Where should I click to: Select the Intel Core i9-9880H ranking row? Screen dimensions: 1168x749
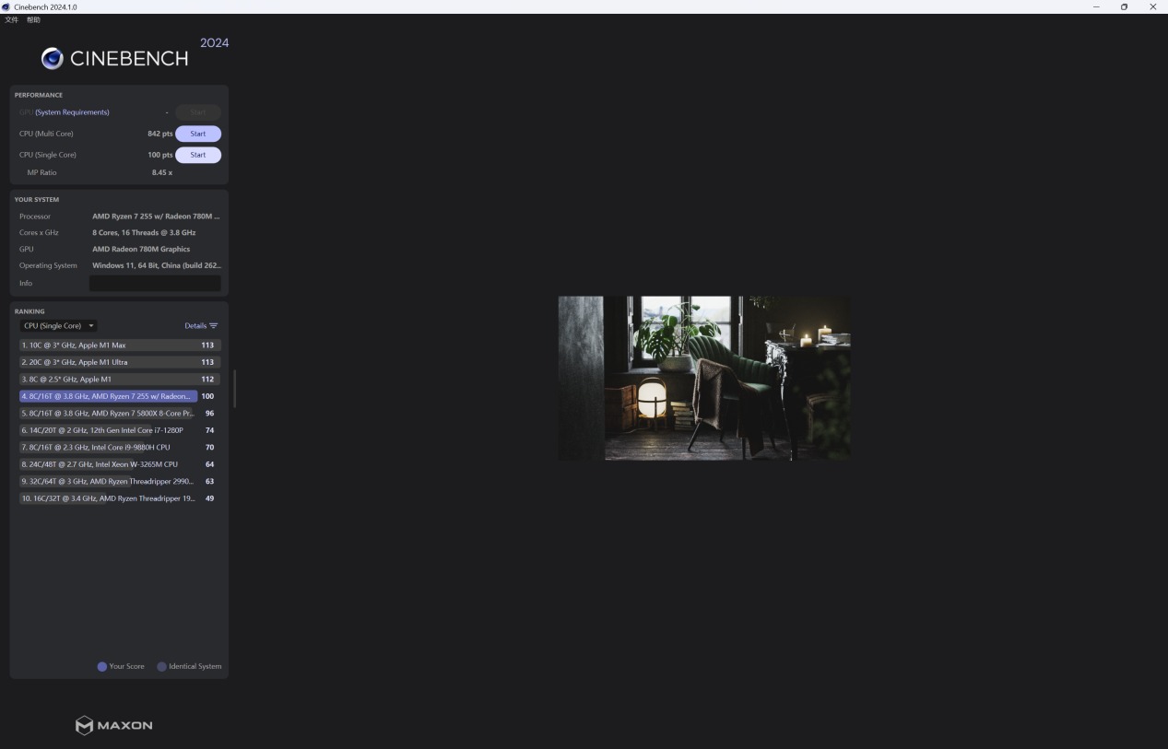[120, 448]
